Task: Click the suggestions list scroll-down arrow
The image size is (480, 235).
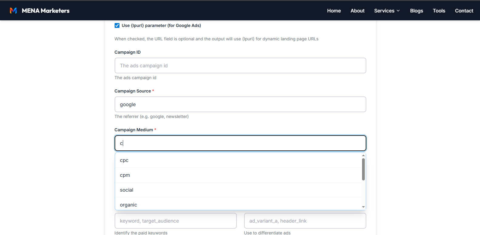Action: click(x=363, y=207)
